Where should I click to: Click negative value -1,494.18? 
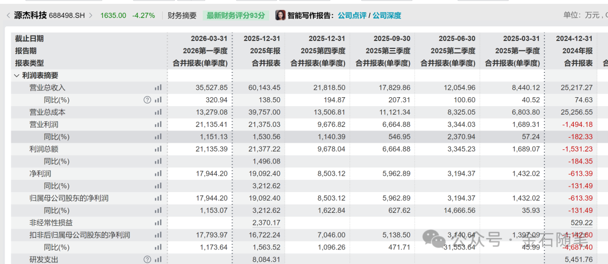click(x=579, y=125)
